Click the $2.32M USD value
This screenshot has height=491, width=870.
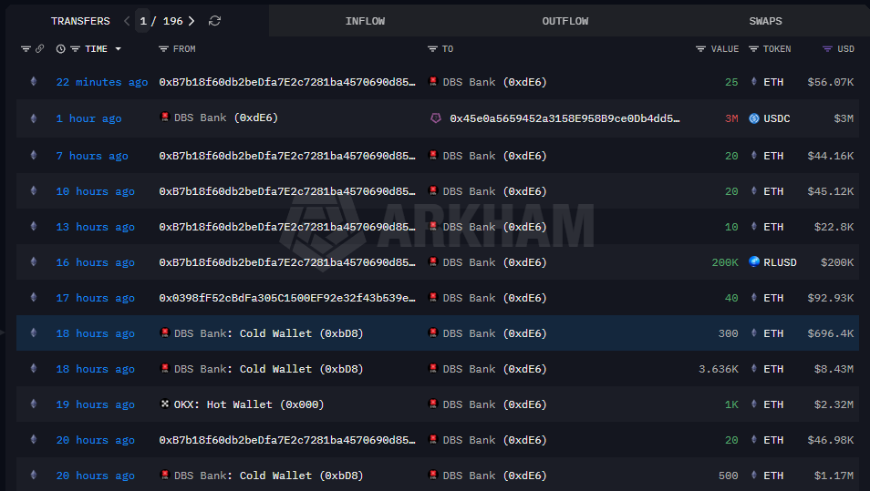point(834,404)
